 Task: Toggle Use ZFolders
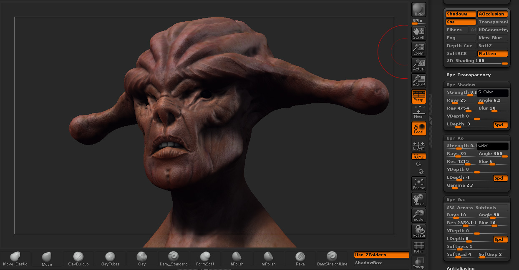point(381,255)
